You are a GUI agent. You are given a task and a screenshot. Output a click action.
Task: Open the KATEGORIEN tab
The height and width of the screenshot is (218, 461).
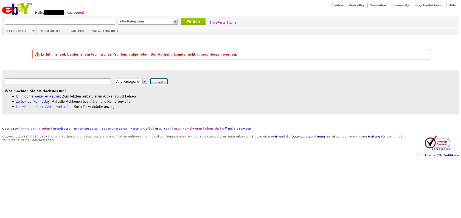click(16, 31)
